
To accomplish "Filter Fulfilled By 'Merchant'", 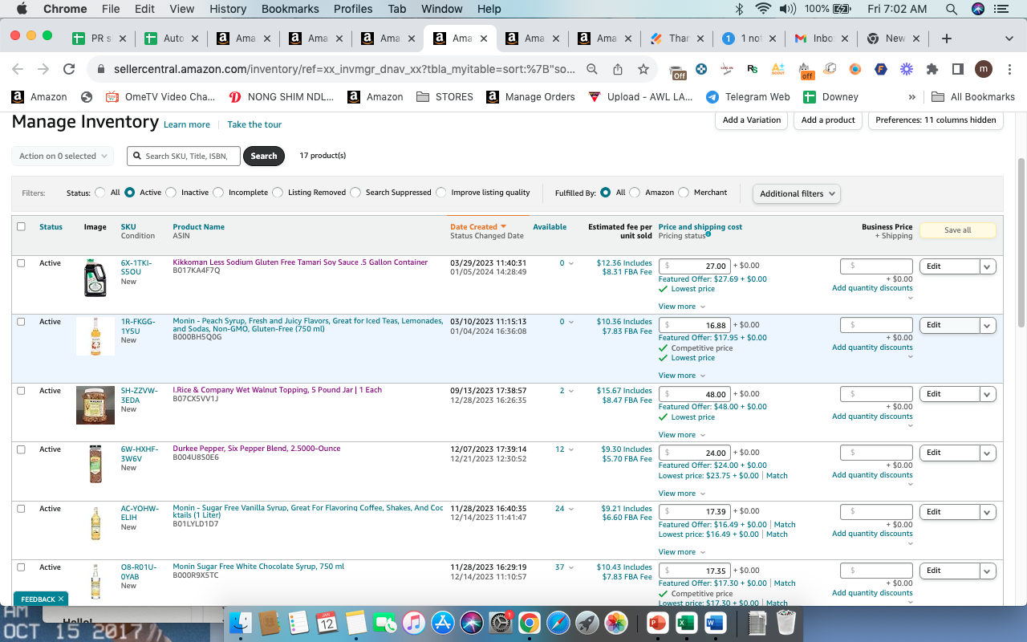I will pyautogui.click(x=684, y=193).
